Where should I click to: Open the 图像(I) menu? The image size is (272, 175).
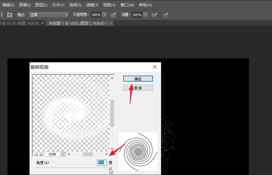[x=25, y=5]
